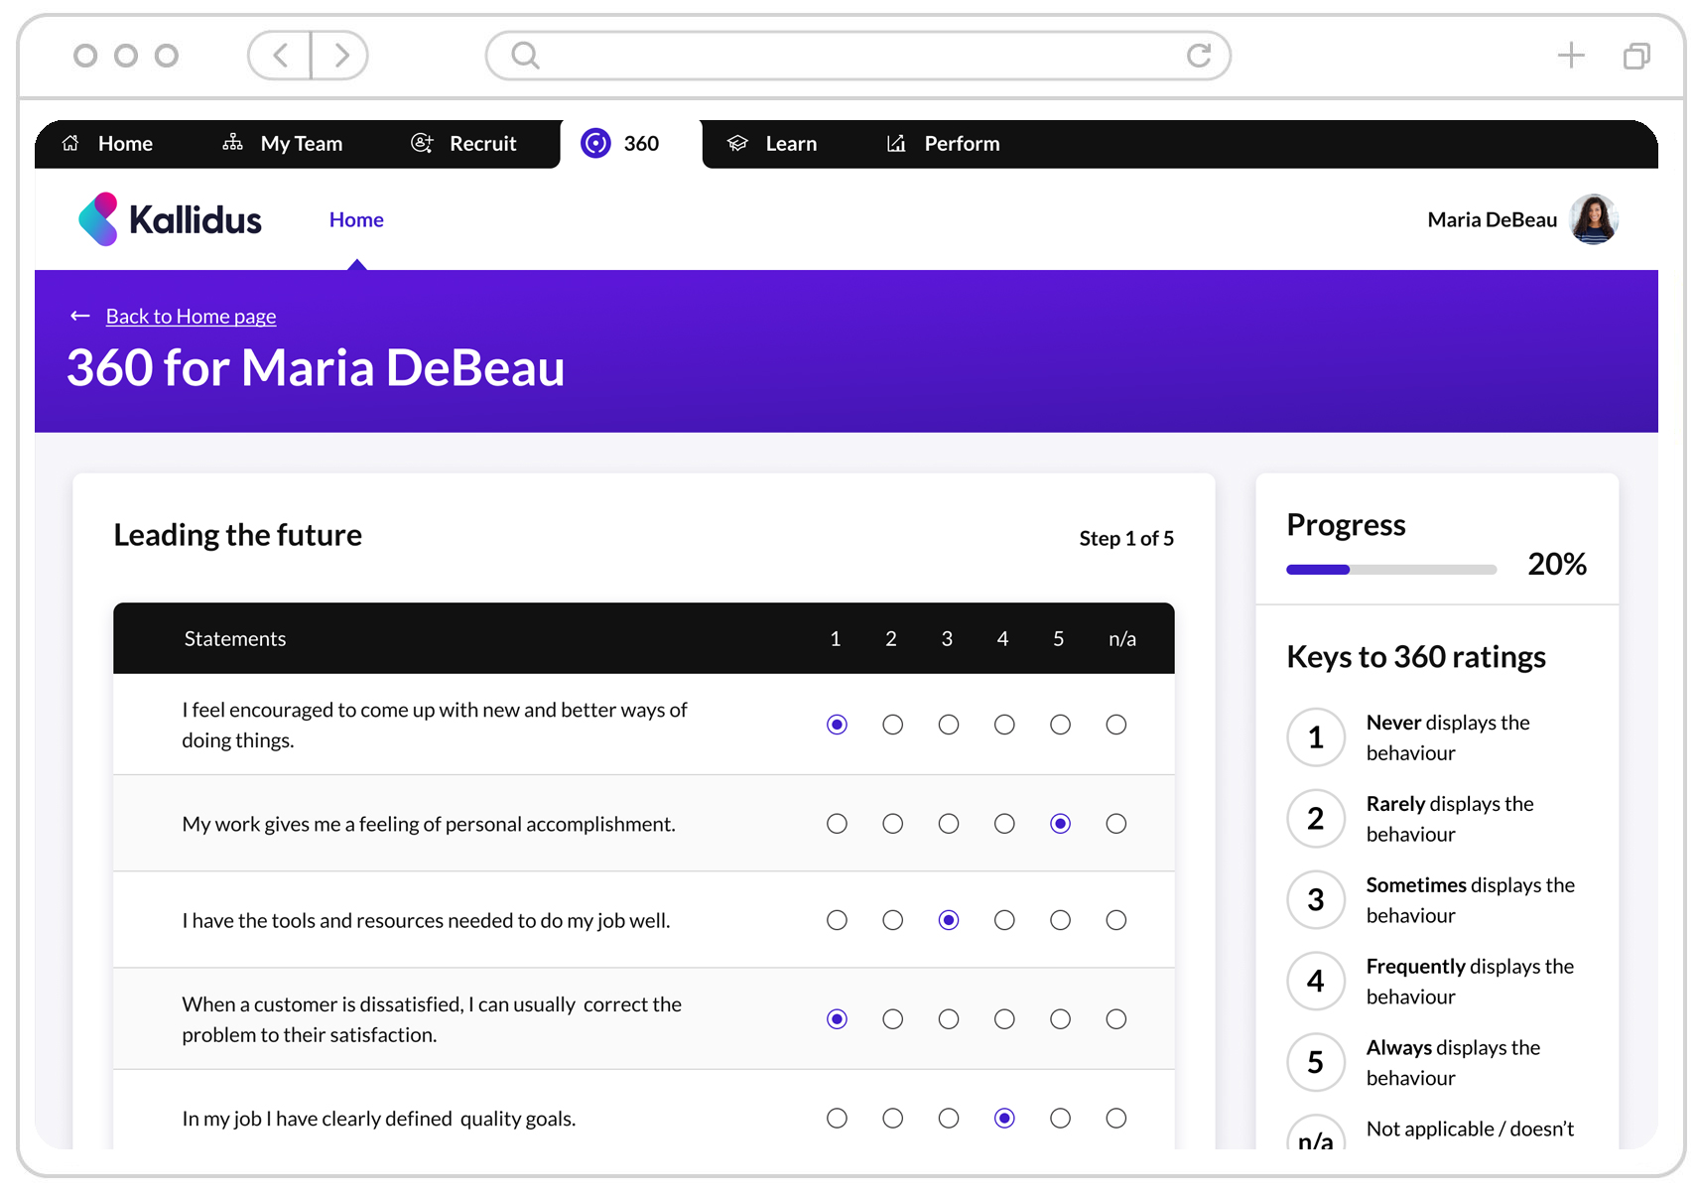Click 'Never displays the behaviour' text
1699x1198 pixels.
point(1448,737)
